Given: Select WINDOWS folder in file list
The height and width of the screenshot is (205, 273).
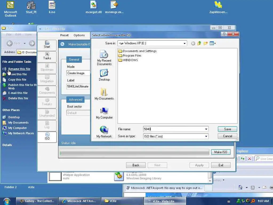Looking at the screenshot, I should 128,60.
